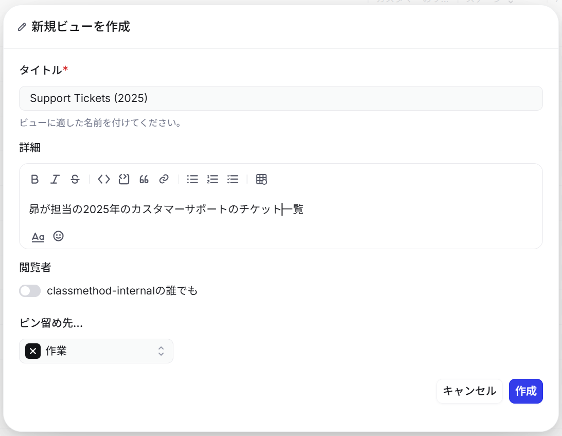562x436 pixels.
Task: Click キャンセル to dismiss the dialog
Action: pyautogui.click(x=469, y=391)
